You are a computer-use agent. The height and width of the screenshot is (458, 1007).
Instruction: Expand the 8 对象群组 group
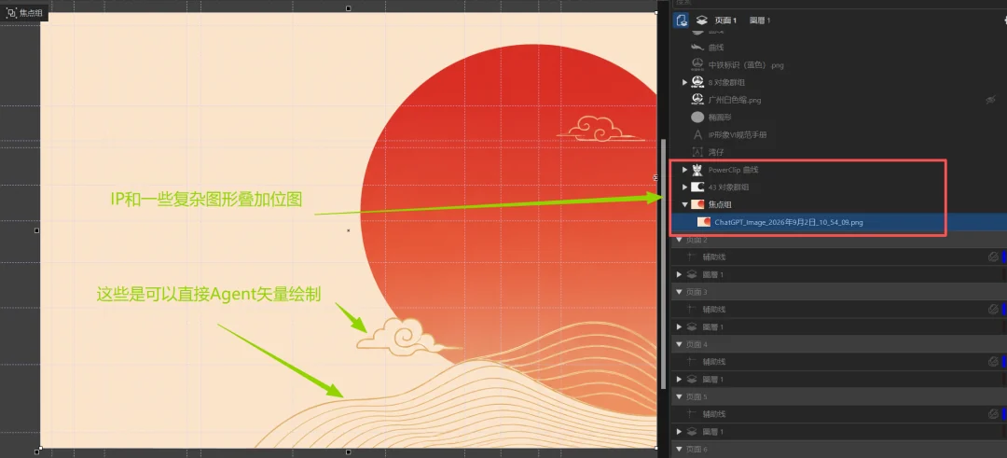click(684, 82)
